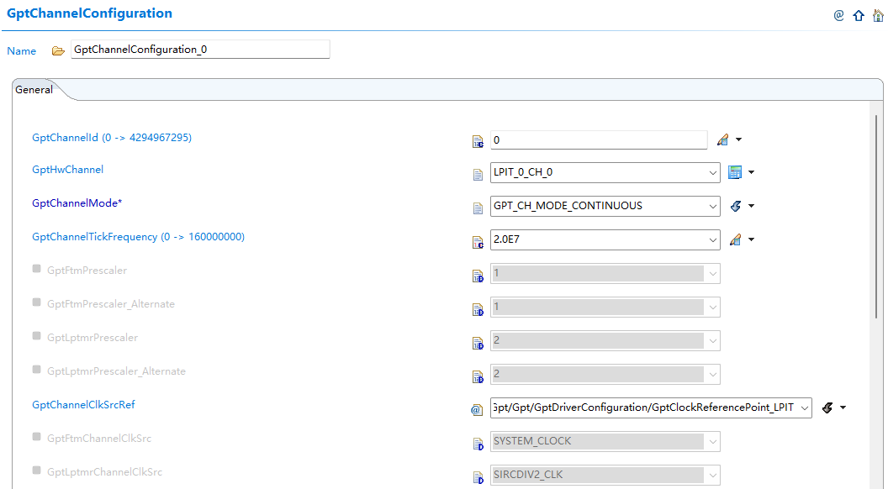Click inside the Name text field
Viewport: 888px width, 489px height.
pyautogui.click(x=199, y=50)
